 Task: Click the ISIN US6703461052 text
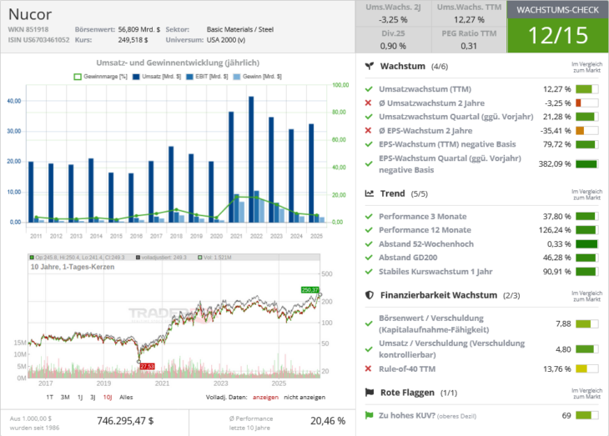tap(38, 40)
